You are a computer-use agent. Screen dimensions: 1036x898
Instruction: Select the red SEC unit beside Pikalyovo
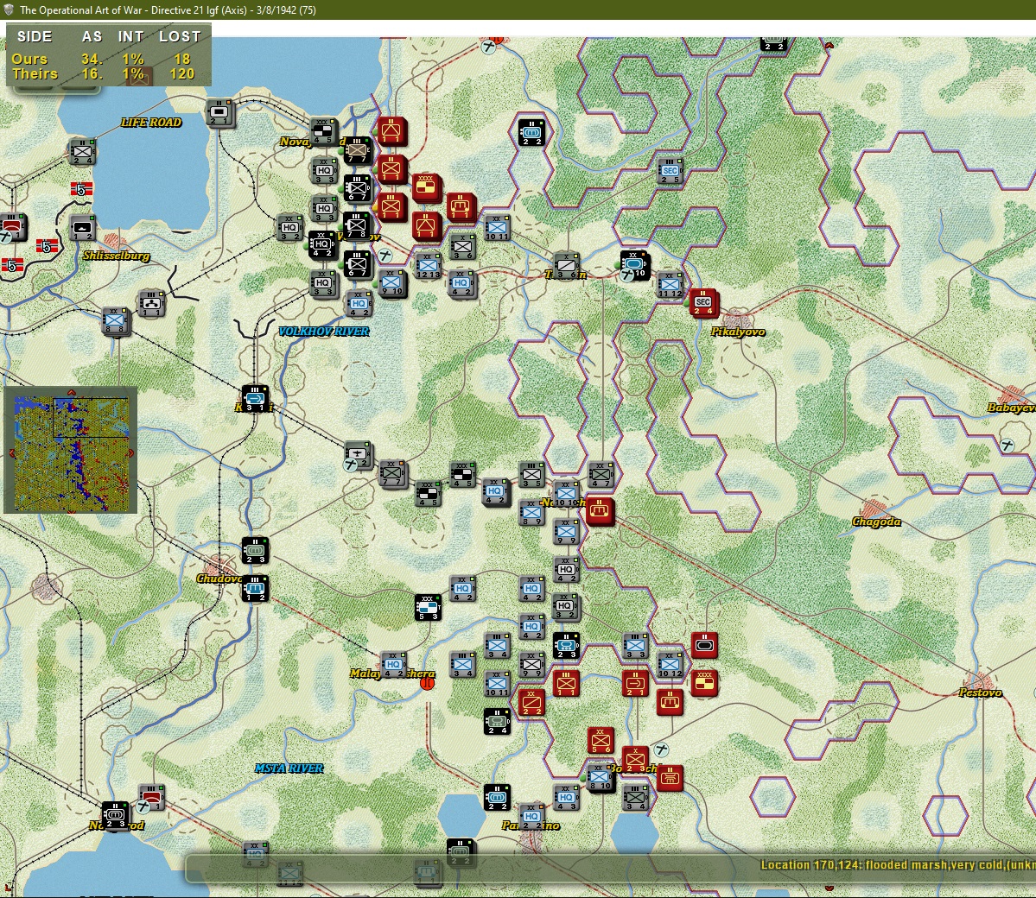click(x=703, y=303)
